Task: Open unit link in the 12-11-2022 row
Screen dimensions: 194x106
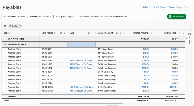Action: click(x=81, y=68)
